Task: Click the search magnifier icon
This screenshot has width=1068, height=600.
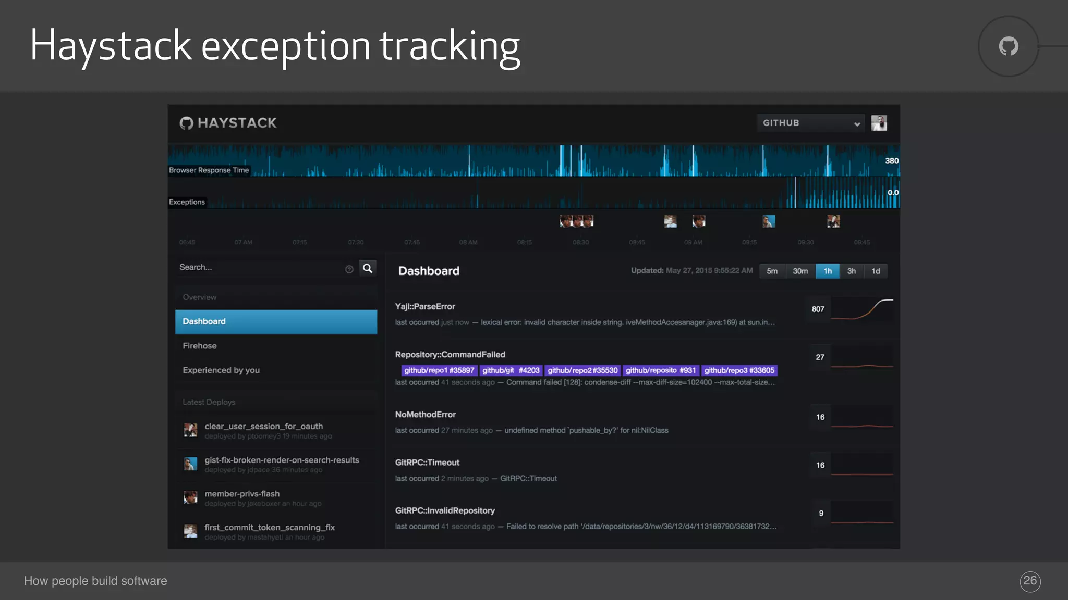Action: pos(368,268)
